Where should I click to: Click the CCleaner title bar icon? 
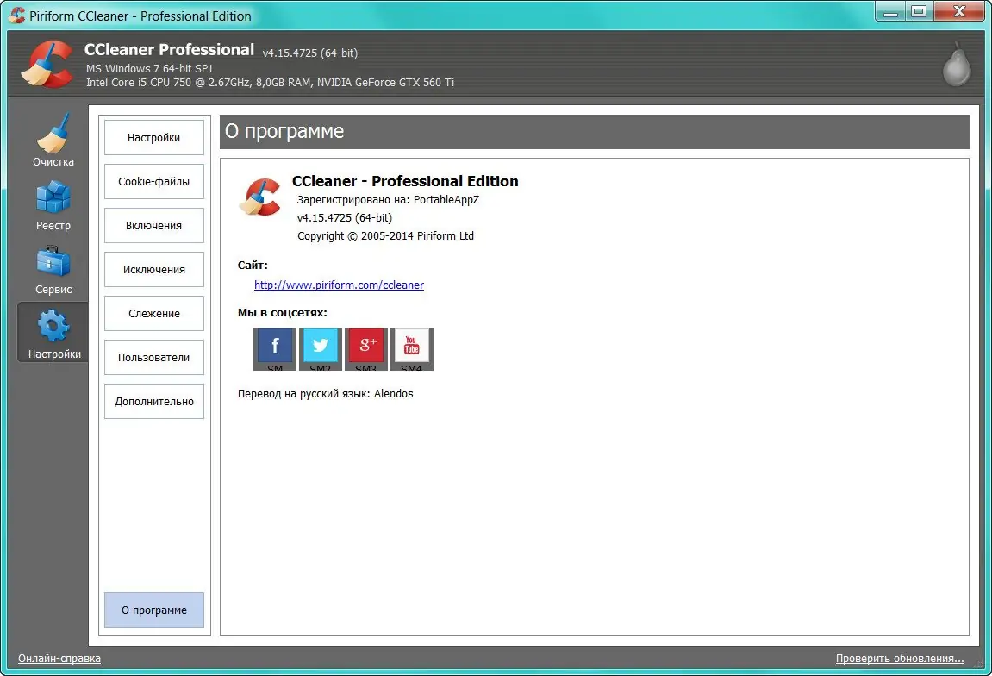(17, 16)
